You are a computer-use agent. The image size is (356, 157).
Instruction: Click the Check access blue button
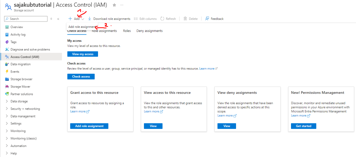[x=81, y=77]
